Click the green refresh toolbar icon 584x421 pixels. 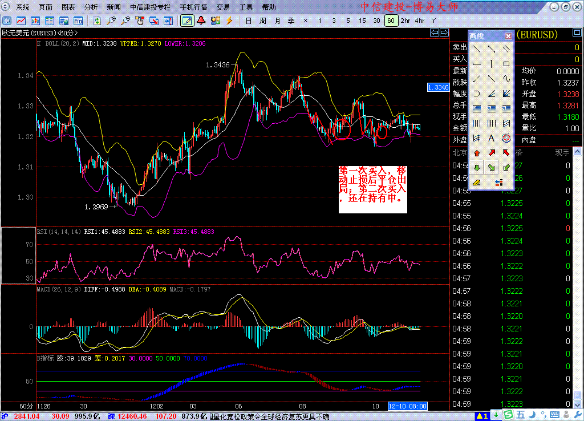pyautogui.click(x=97, y=21)
